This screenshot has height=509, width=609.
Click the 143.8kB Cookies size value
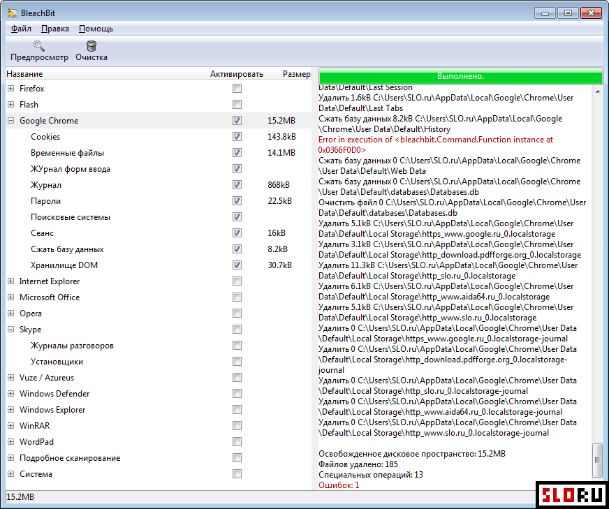(281, 137)
